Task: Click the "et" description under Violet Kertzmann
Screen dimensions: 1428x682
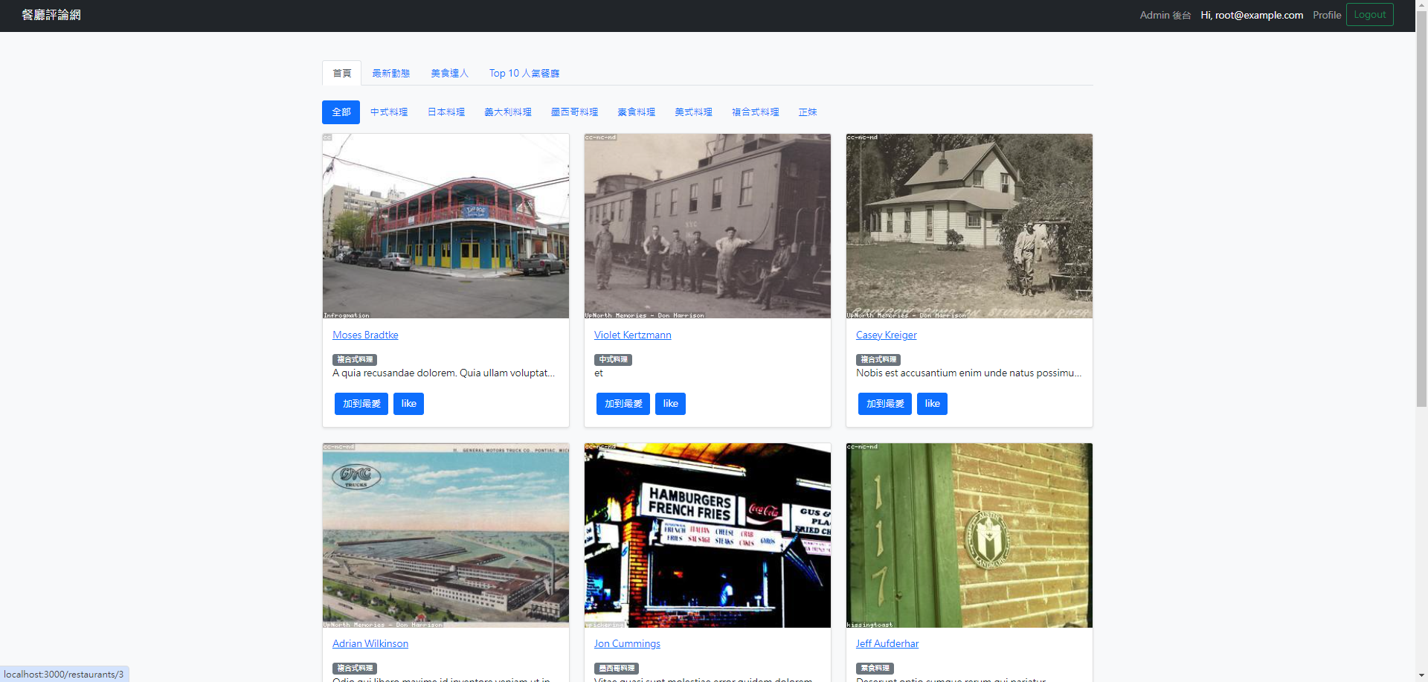Action: point(599,373)
